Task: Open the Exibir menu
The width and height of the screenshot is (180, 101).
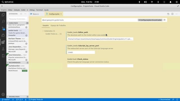Action: click(23, 10)
